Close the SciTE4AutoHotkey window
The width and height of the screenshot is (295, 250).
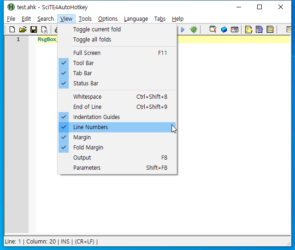(x=281, y=7)
